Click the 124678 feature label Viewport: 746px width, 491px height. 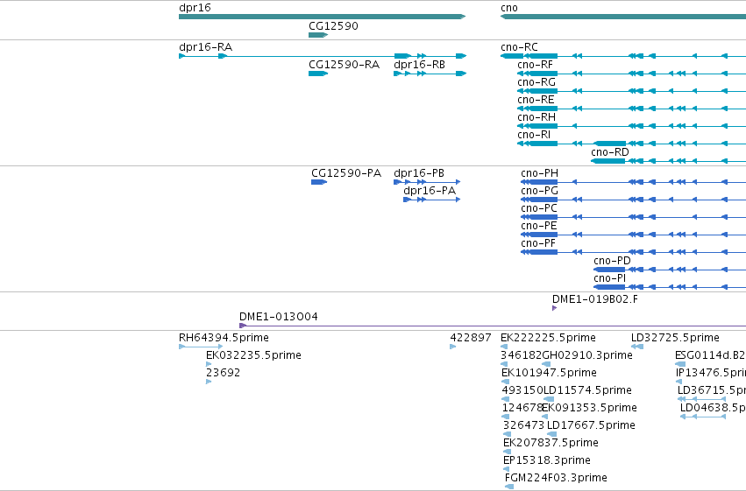522,408
